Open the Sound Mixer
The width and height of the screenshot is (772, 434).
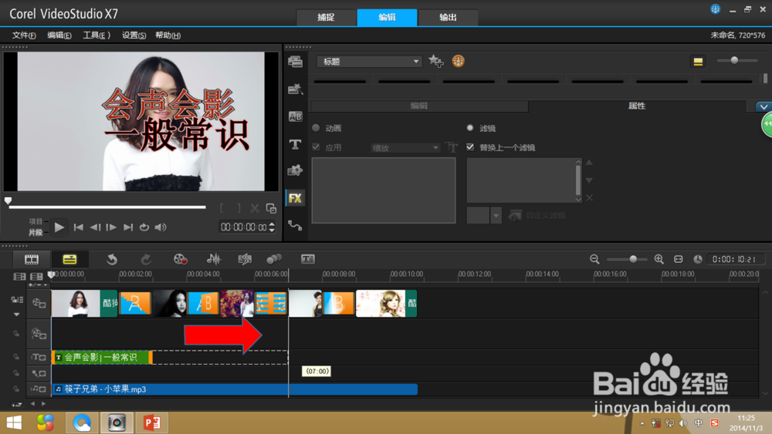click(x=213, y=259)
